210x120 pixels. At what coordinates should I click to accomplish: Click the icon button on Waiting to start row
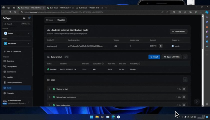click(184, 89)
